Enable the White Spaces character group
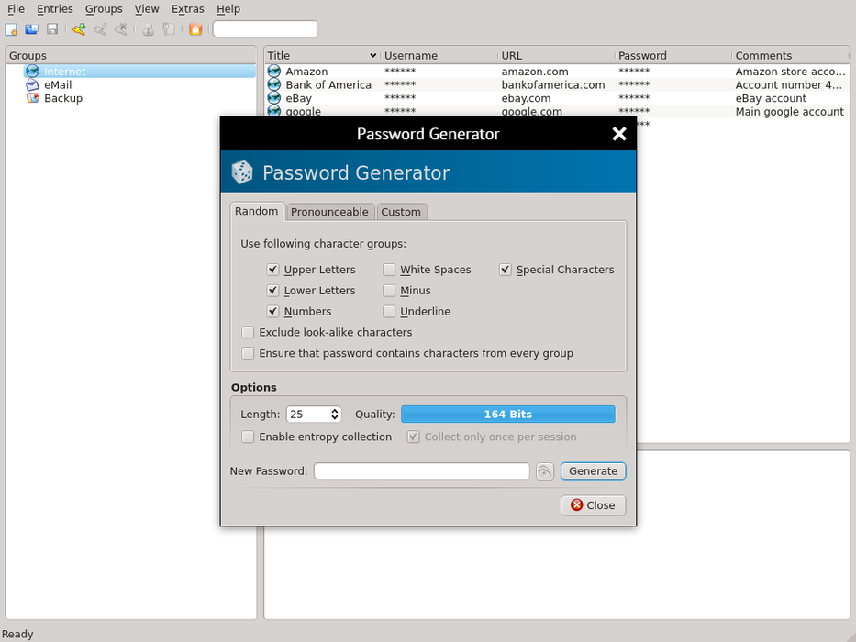Viewport: 856px width, 642px height. coord(390,270)
